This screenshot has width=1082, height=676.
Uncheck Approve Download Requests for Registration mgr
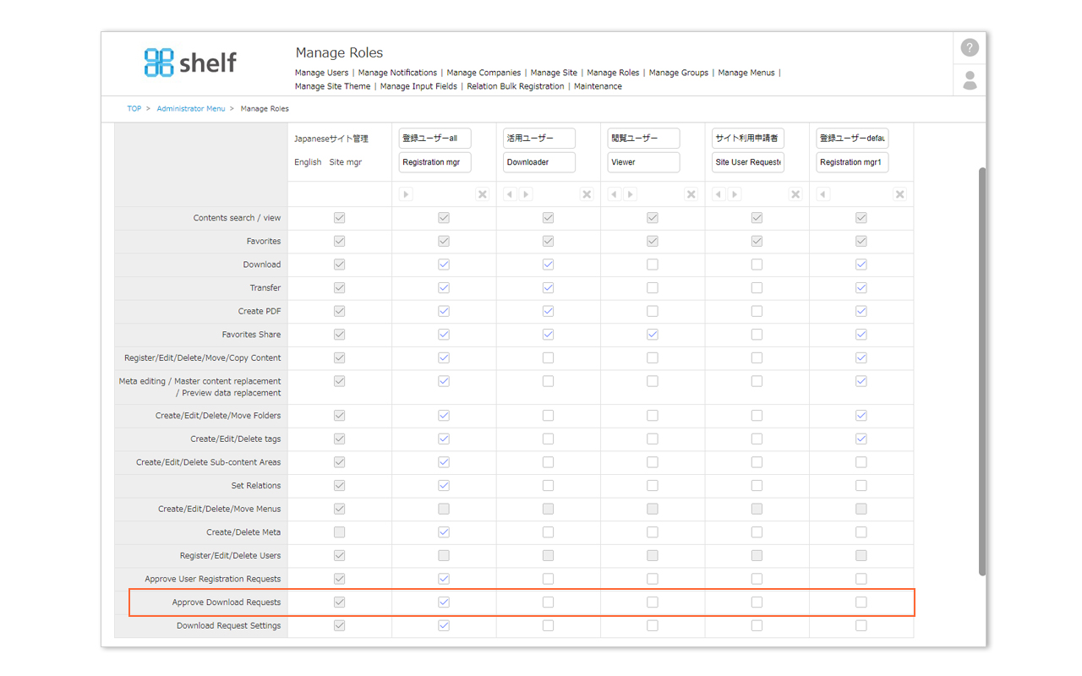[x=444, y=602]
